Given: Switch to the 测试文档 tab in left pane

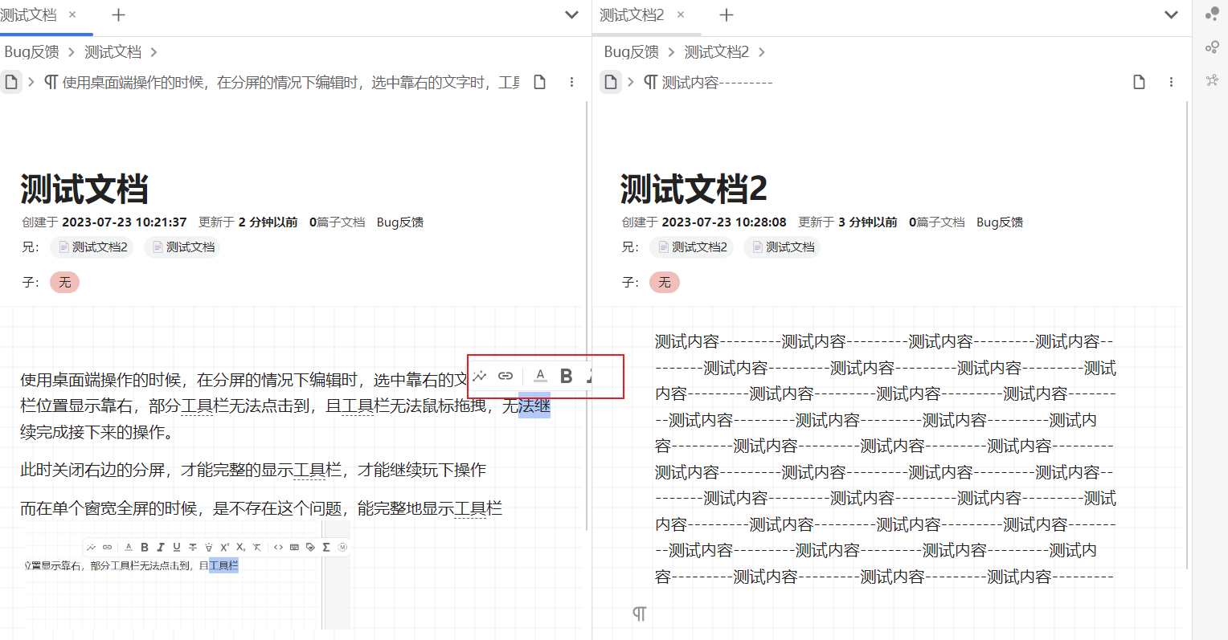Looking at the screenshot, I should pos(29,15).
